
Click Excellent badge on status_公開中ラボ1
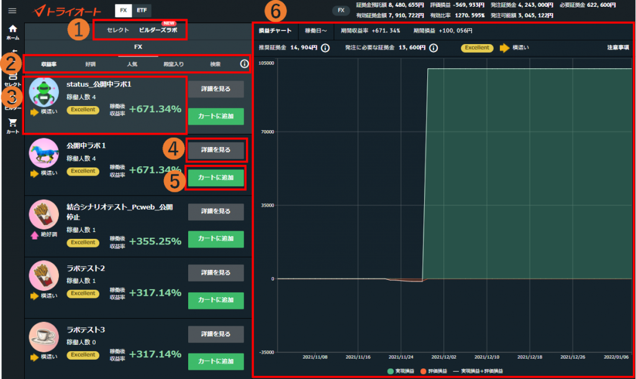click(83, 110)
